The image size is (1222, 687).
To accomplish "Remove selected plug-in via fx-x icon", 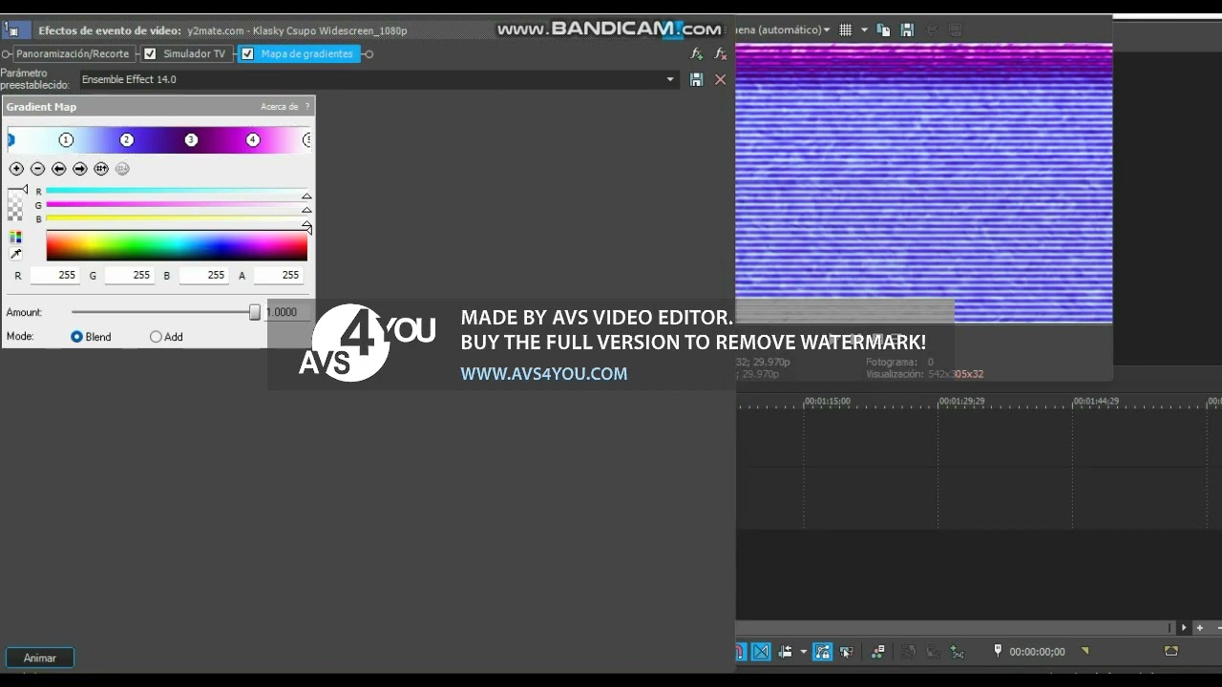I will pyautogui.click(x=720, y=54).
